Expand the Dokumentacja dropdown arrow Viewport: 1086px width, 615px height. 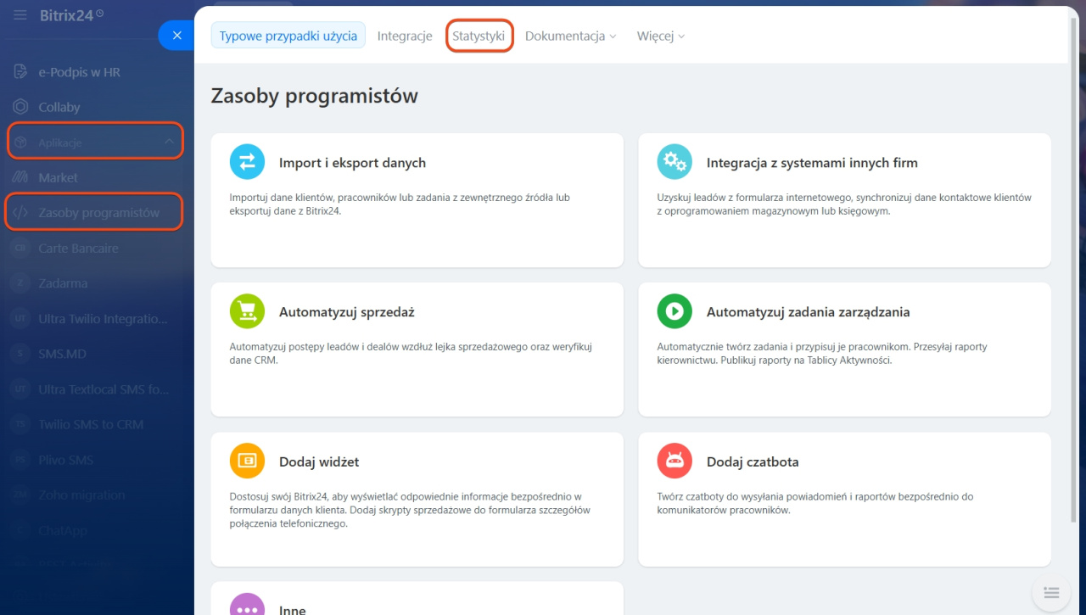click(x=613, y=36)
